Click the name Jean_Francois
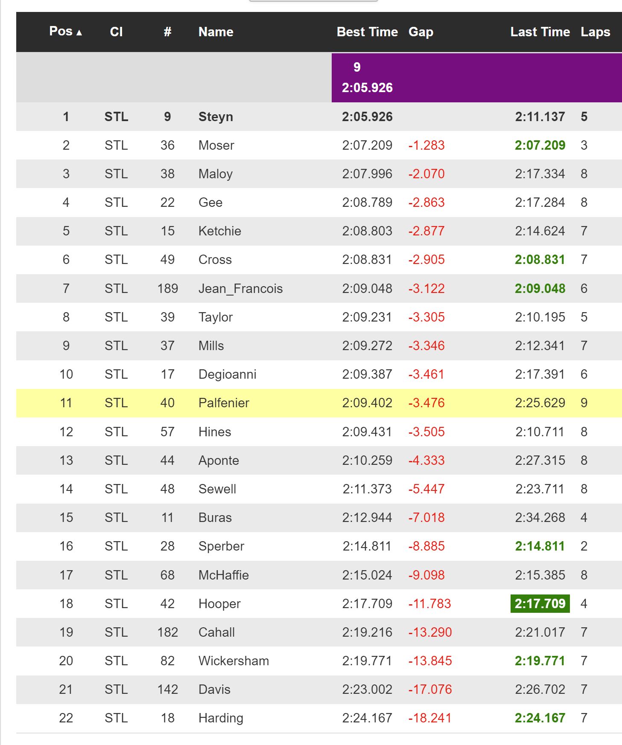The width and height of the screenshot is (622, 745). [x=240, y=289]
